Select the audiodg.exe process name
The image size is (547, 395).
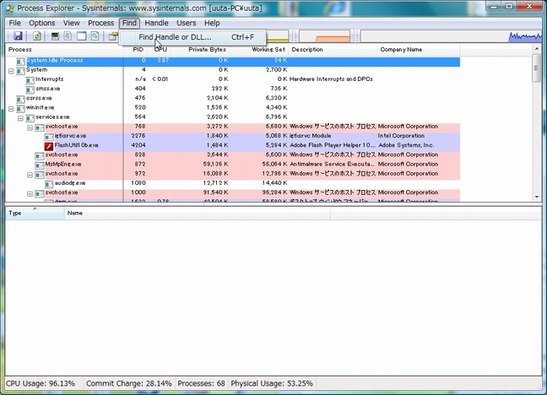pyautogui.click(x=70, y=183)
